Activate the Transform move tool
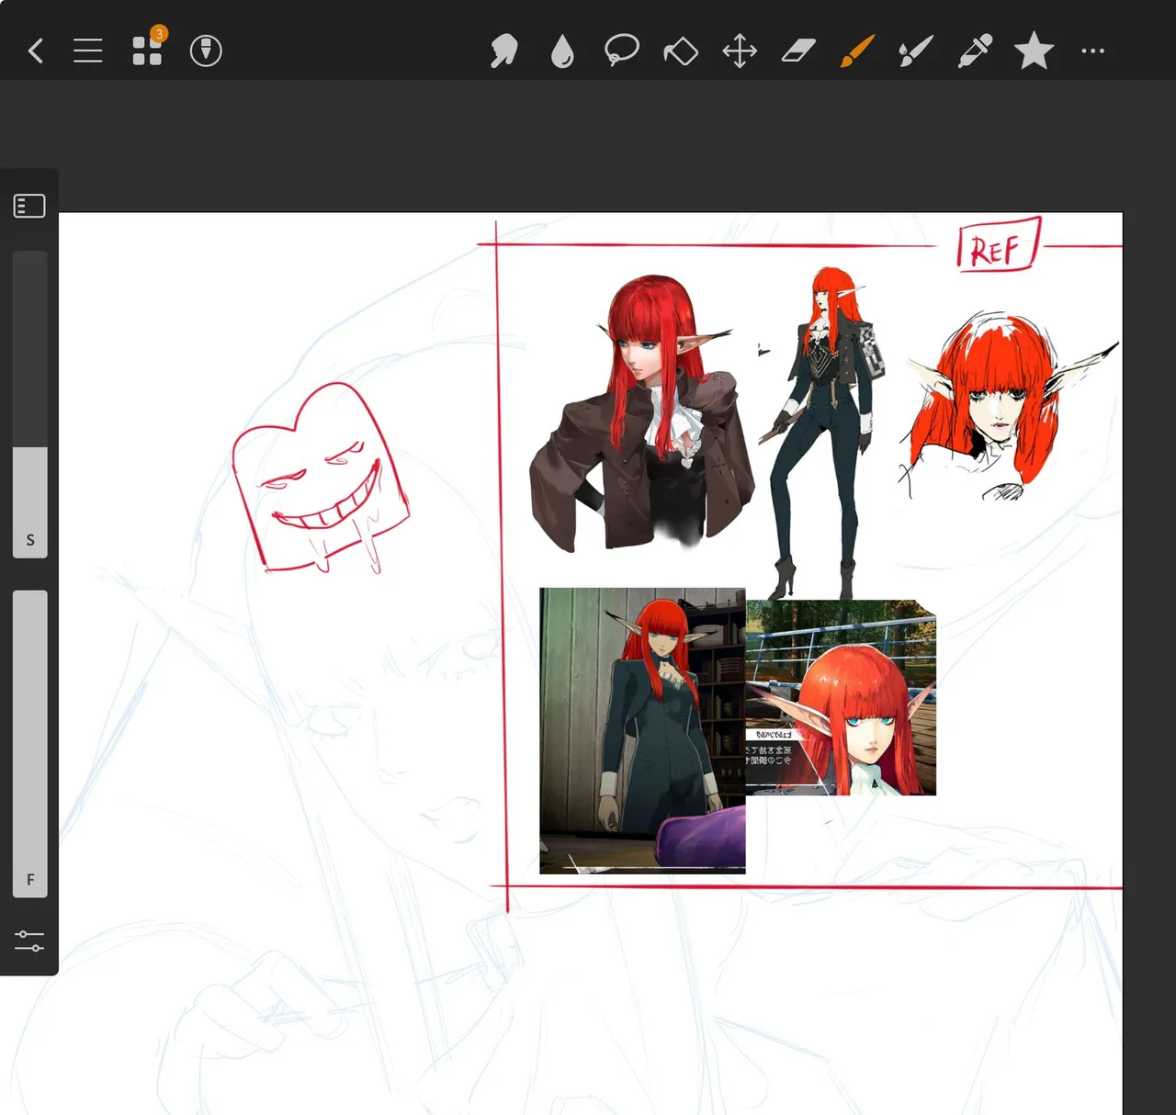1176x1115 pixels. tap(740, 51)
